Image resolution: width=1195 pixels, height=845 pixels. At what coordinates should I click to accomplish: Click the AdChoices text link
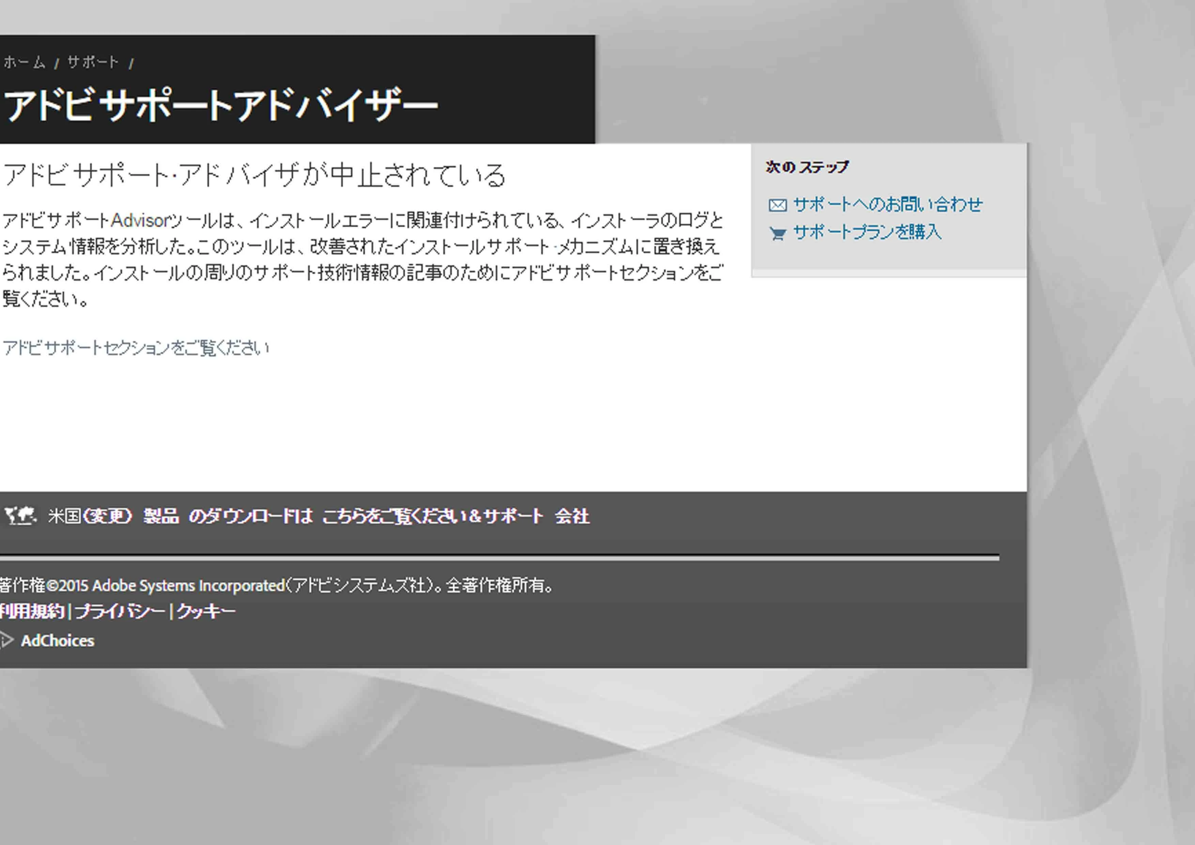[57, 640]
